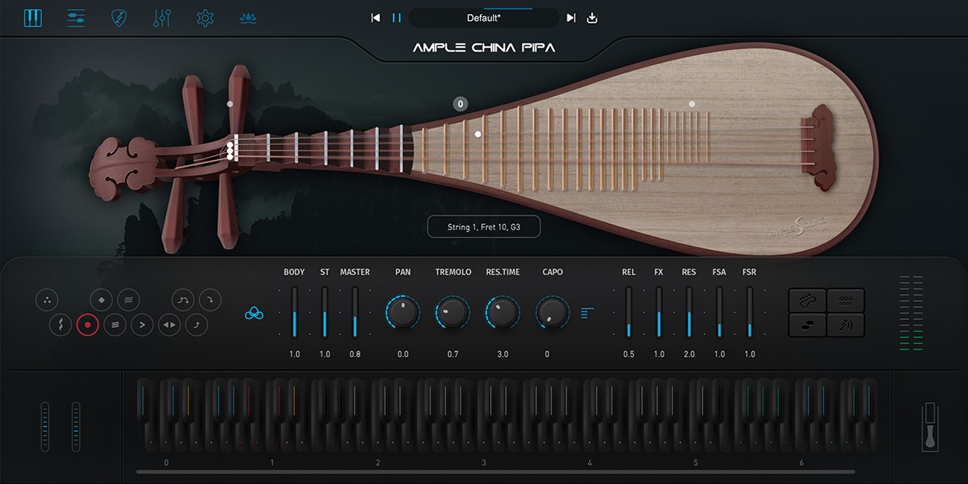Click the PAN value 0.0
968x484 pixels.
pyautogui.click(x=403, y=354)
